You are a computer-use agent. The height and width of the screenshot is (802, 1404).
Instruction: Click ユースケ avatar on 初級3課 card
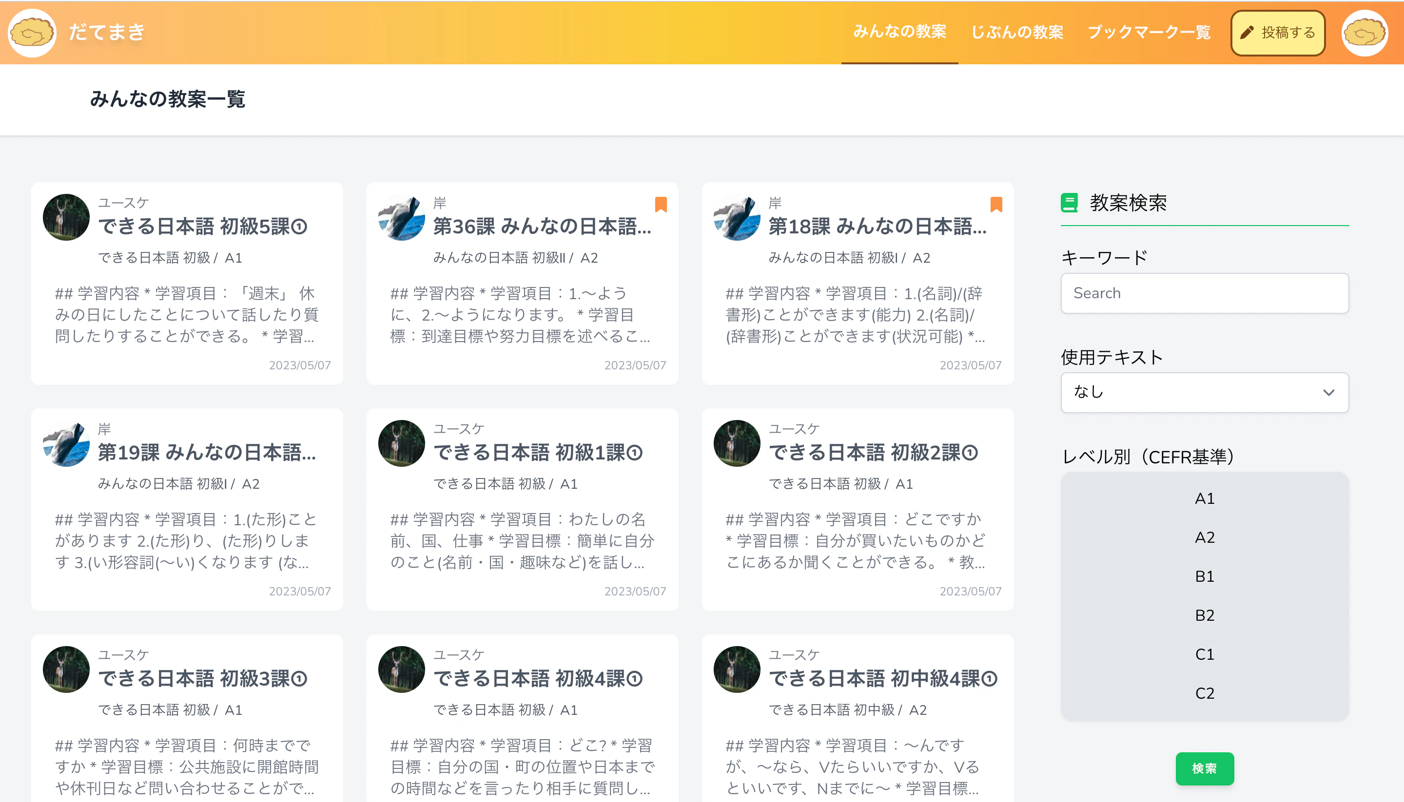click(66, 669)
